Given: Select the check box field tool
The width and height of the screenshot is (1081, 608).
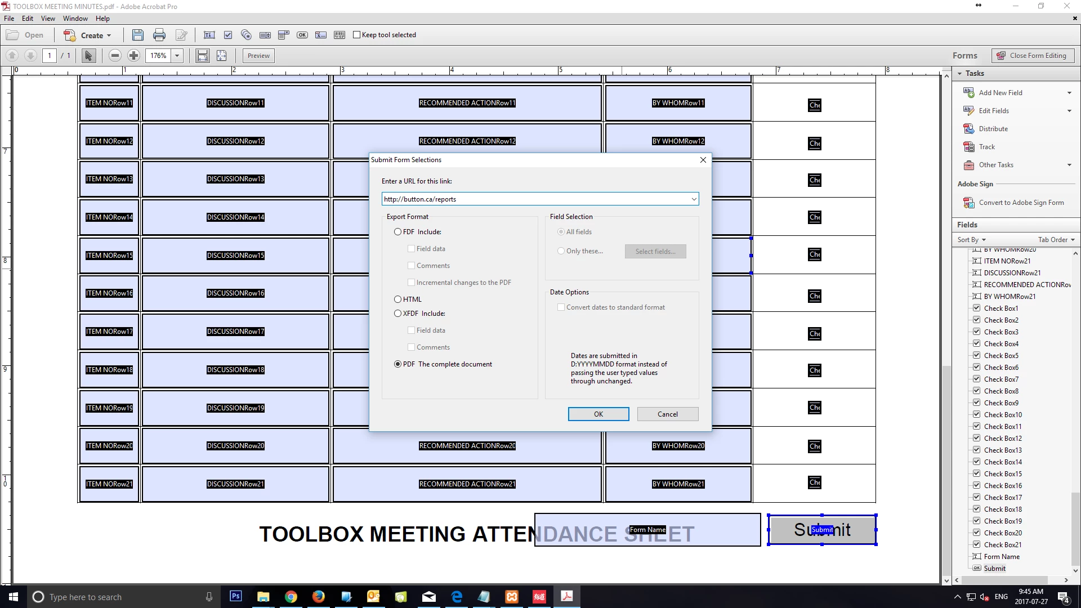Looking at the screenshot, I should 228,35.
